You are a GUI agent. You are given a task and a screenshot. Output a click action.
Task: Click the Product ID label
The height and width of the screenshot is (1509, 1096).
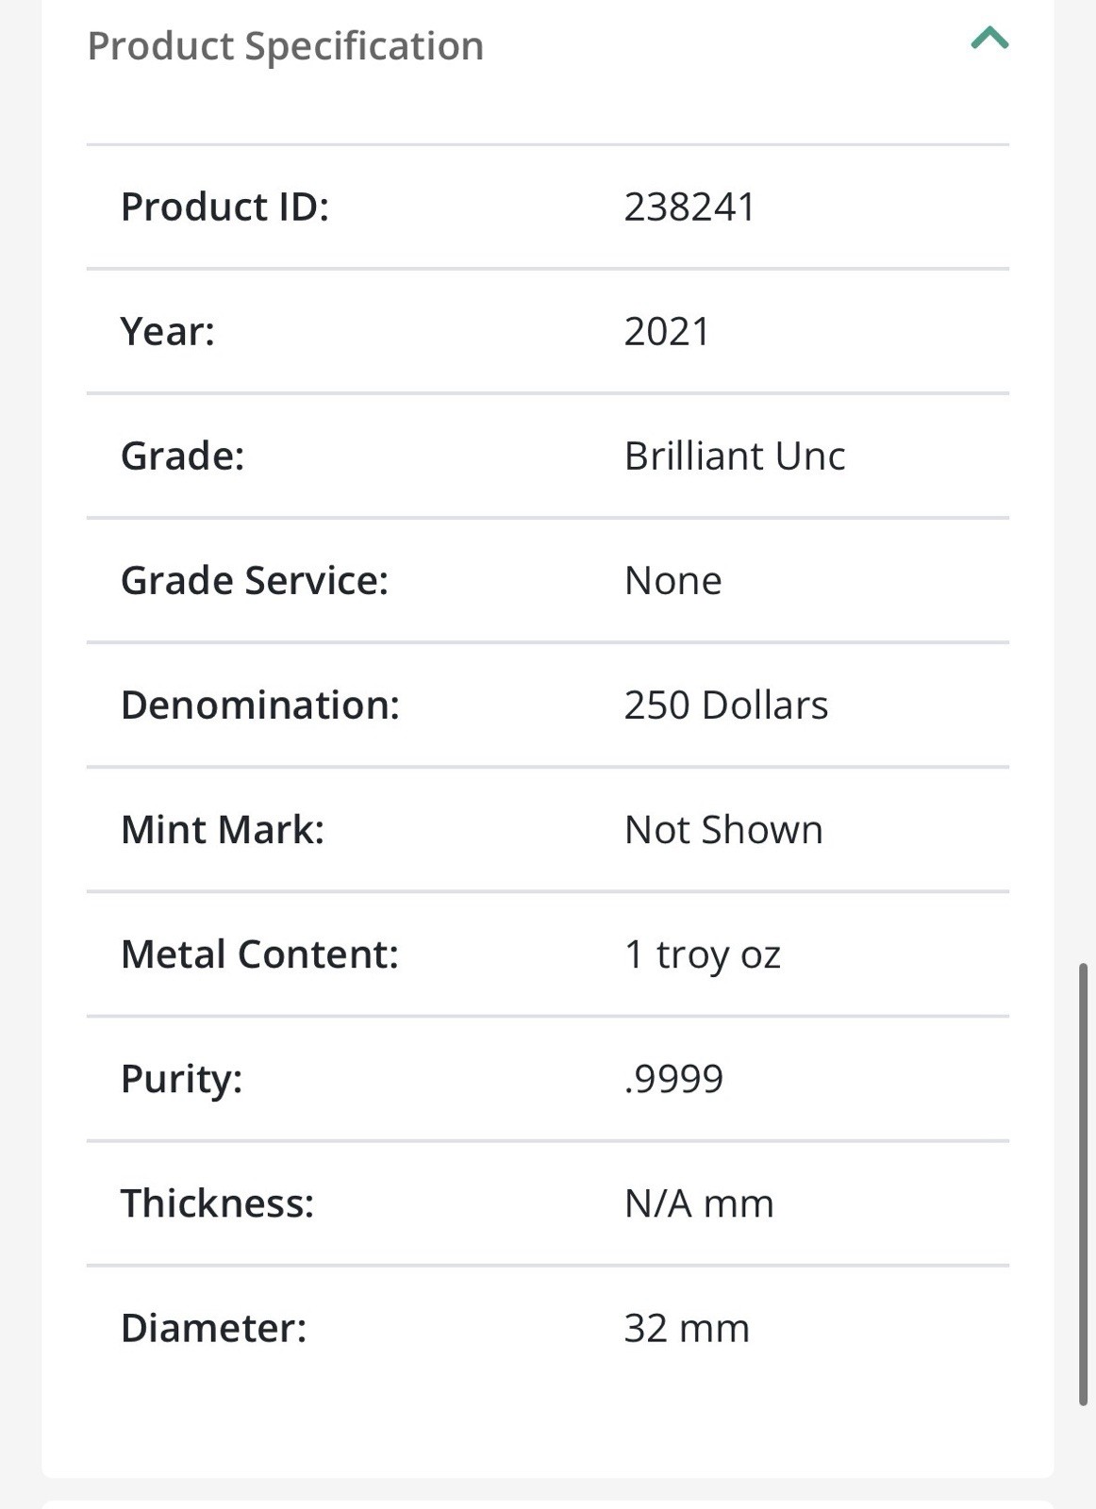(x=224, y=207)
